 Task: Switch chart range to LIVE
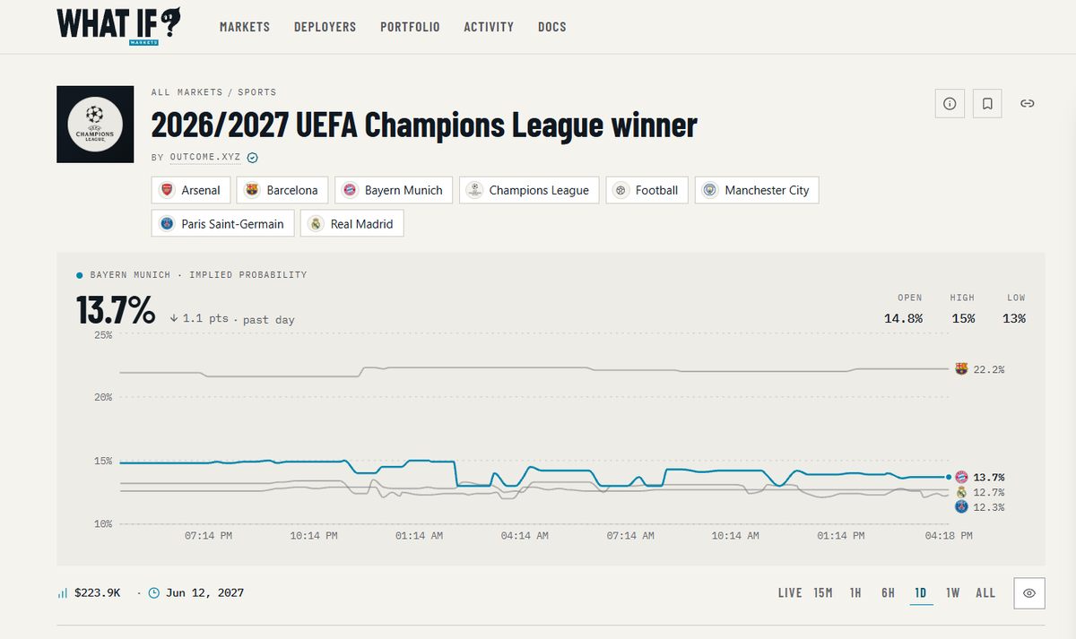point(790,593)
